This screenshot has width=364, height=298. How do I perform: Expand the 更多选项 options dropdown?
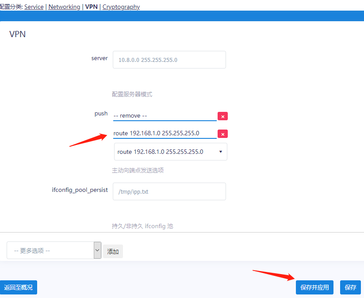click(x=54, y=250)
